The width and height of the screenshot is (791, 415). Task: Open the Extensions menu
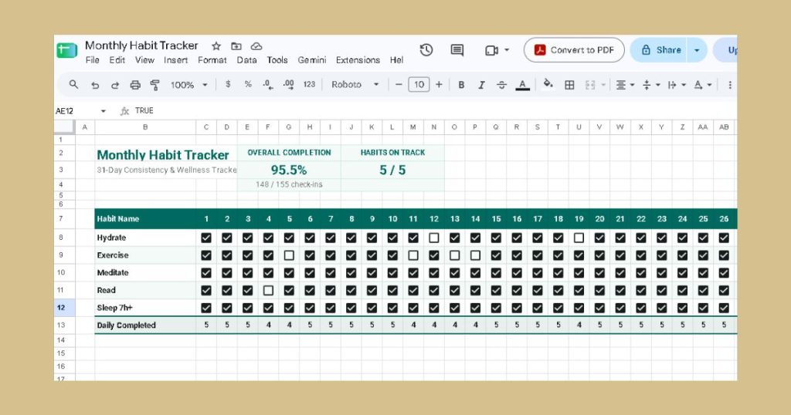358,60
